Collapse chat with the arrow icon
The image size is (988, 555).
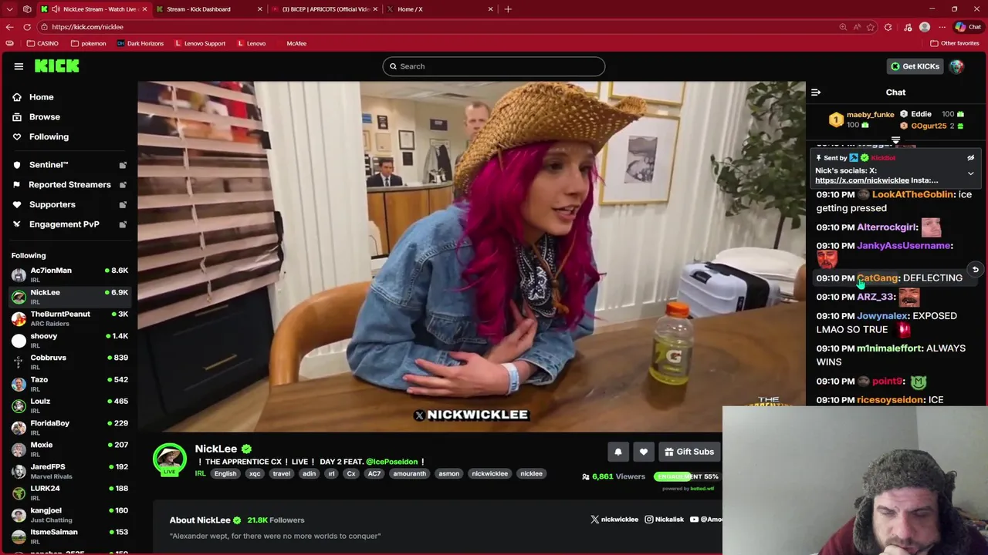tap(816, 92)
